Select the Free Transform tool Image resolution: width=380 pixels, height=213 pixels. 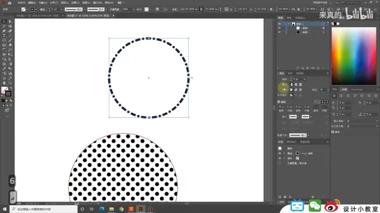10,55
